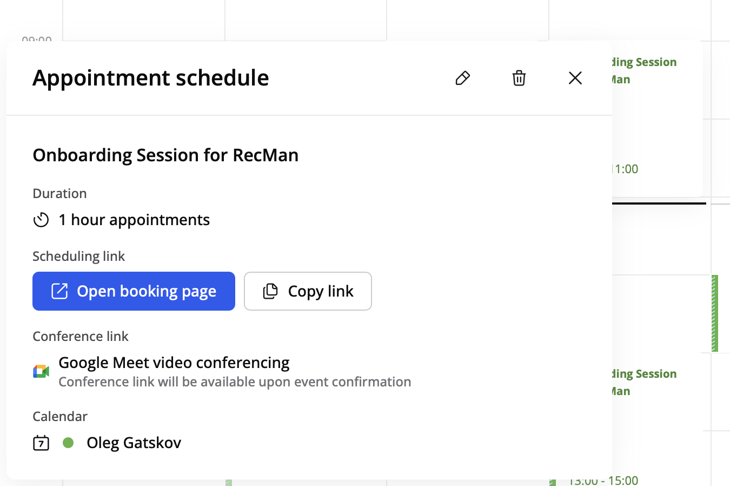Viewport: 730px width, 486px height.
Task: Click Google Meet video conferencing label
Action: pos(174,363)
